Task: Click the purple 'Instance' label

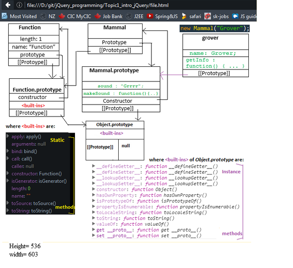Action: point(231,172)
